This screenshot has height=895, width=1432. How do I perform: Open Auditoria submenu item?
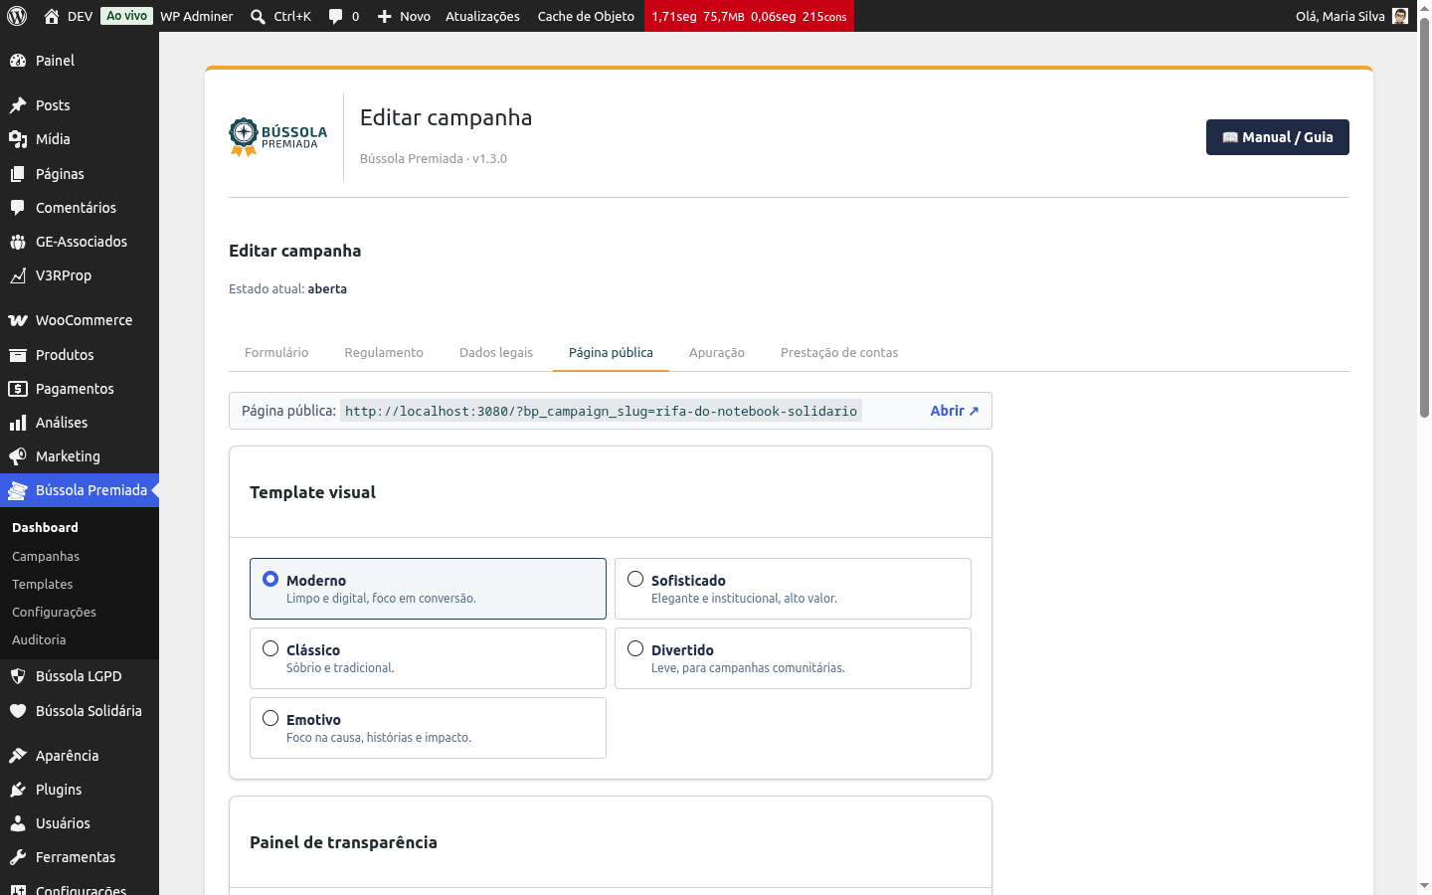39,640
